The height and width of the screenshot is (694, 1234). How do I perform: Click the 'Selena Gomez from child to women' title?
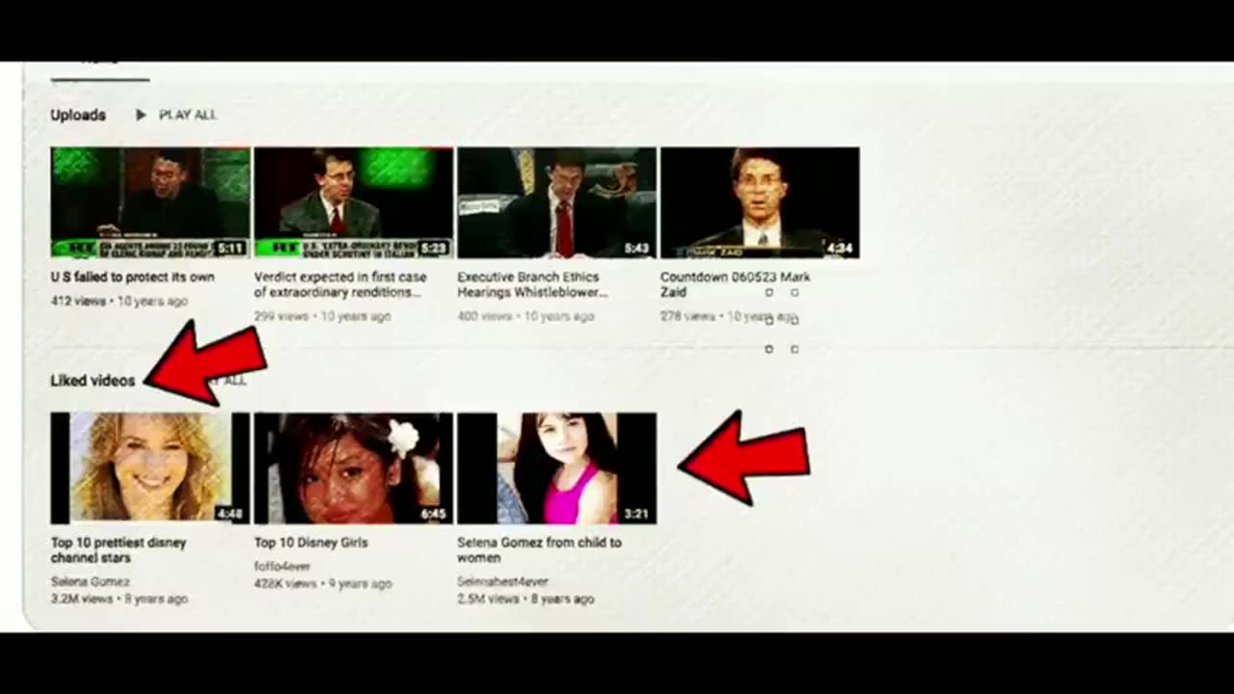539,550
